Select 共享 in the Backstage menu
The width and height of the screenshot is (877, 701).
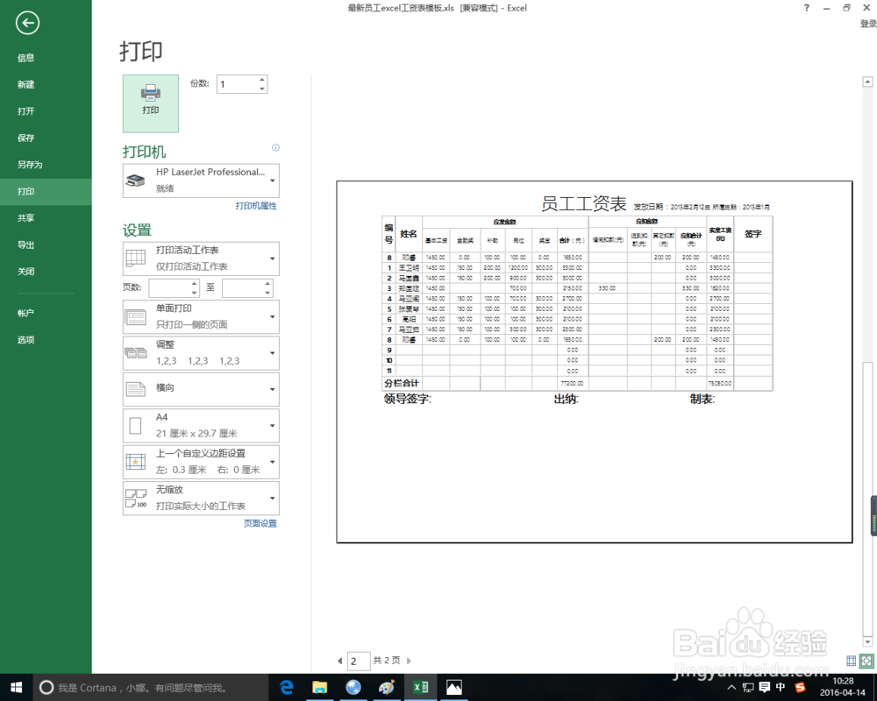click(46, 218)
